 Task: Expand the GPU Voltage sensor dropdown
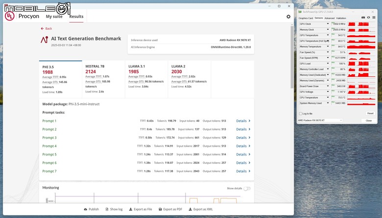pos(328,92)
